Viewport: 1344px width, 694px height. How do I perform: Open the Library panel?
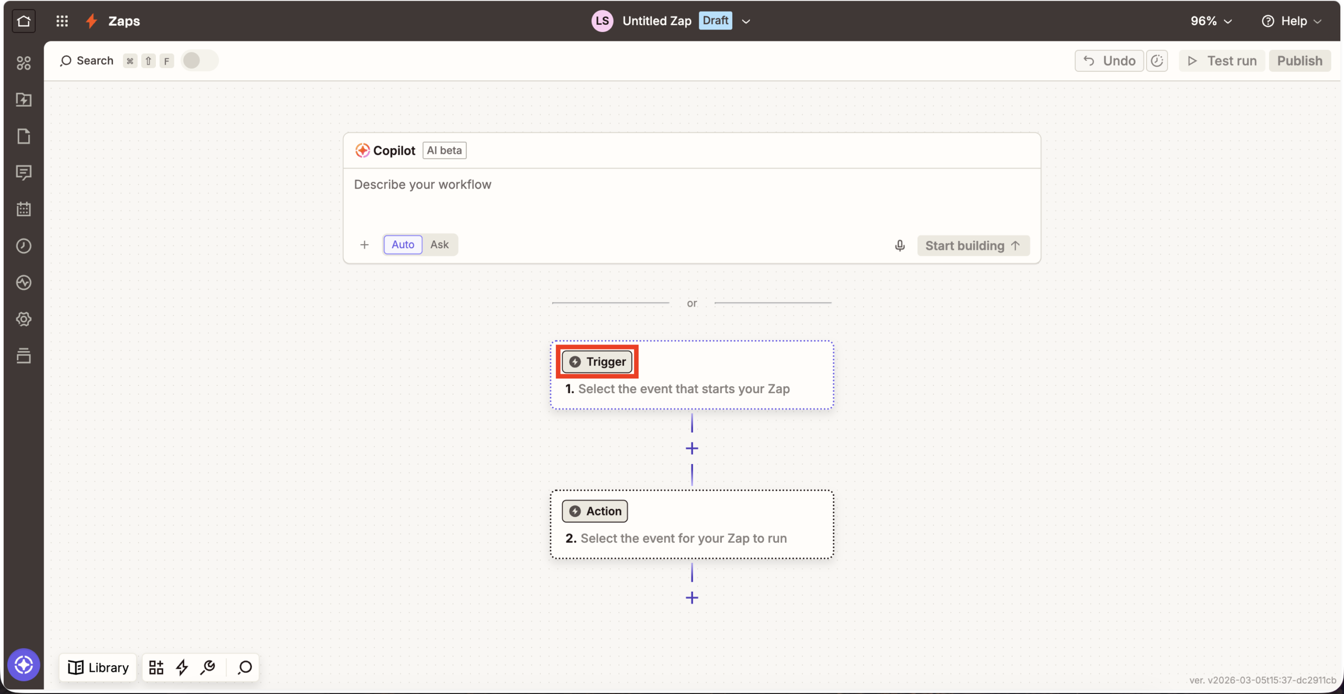98,667
